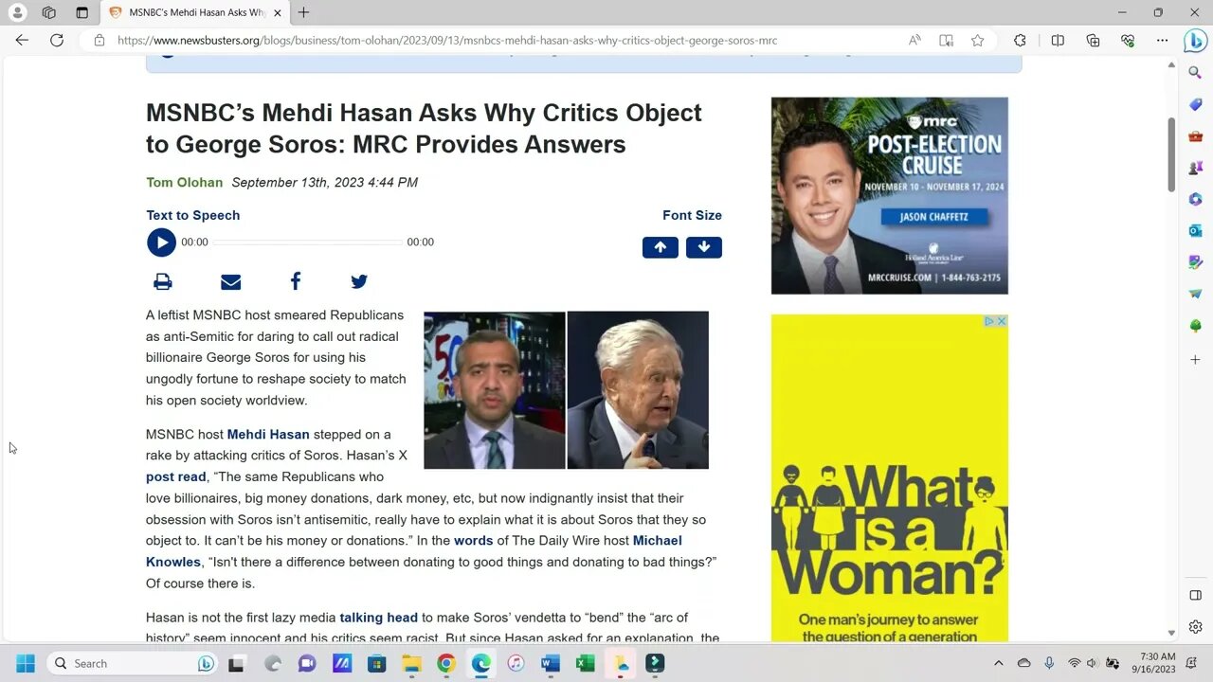Open Edge Settings and more menu
Viewport: 1213px width, 682px height.
1163,41
